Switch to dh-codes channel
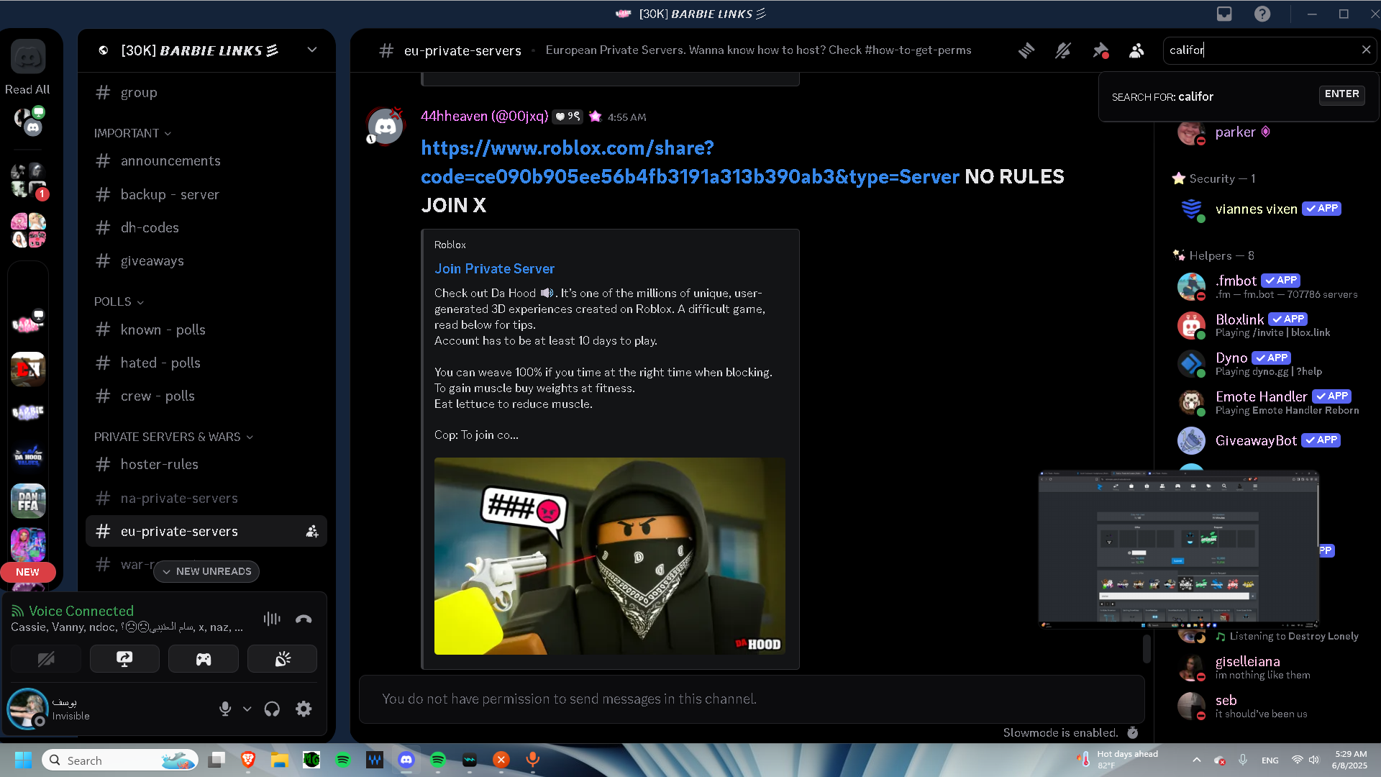The image size is (1381, 777). (x=206, y=227)
